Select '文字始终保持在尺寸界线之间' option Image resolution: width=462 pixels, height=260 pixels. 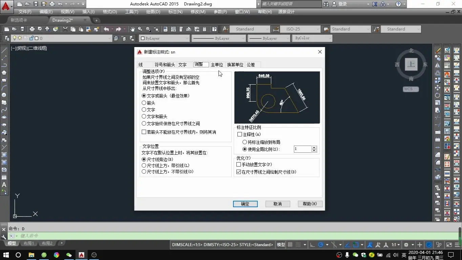[144, 124]
